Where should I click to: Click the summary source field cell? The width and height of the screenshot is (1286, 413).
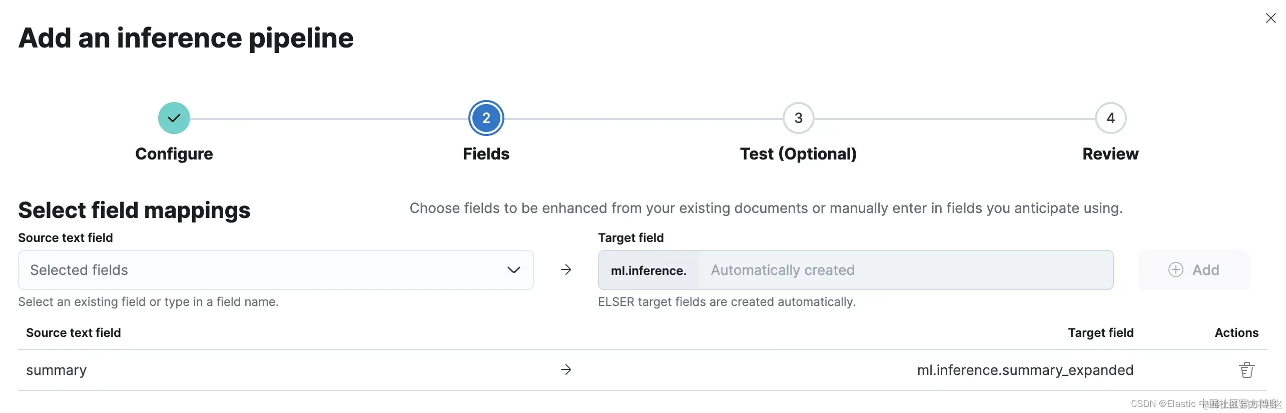(57, 370)
